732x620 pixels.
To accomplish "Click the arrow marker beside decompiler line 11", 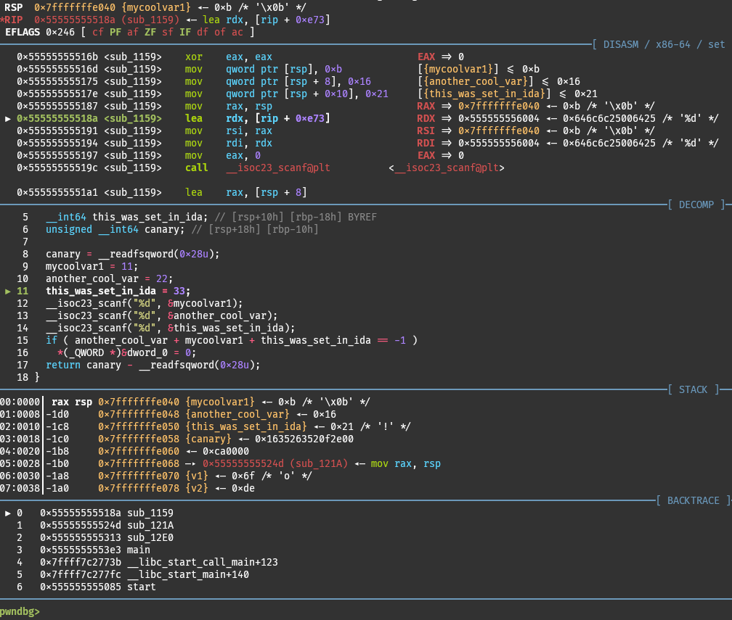I will coord(8,291).
